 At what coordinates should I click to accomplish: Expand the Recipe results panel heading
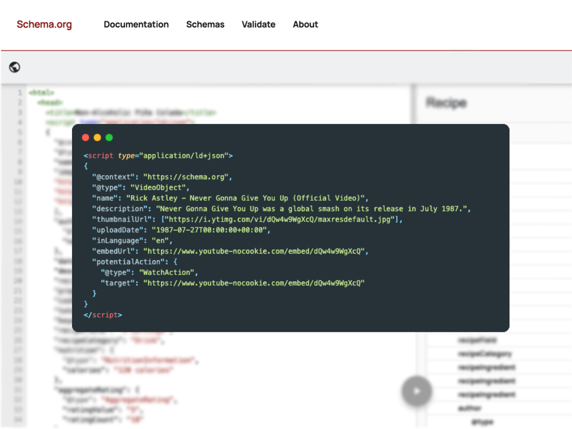click(x=446, y=102)
